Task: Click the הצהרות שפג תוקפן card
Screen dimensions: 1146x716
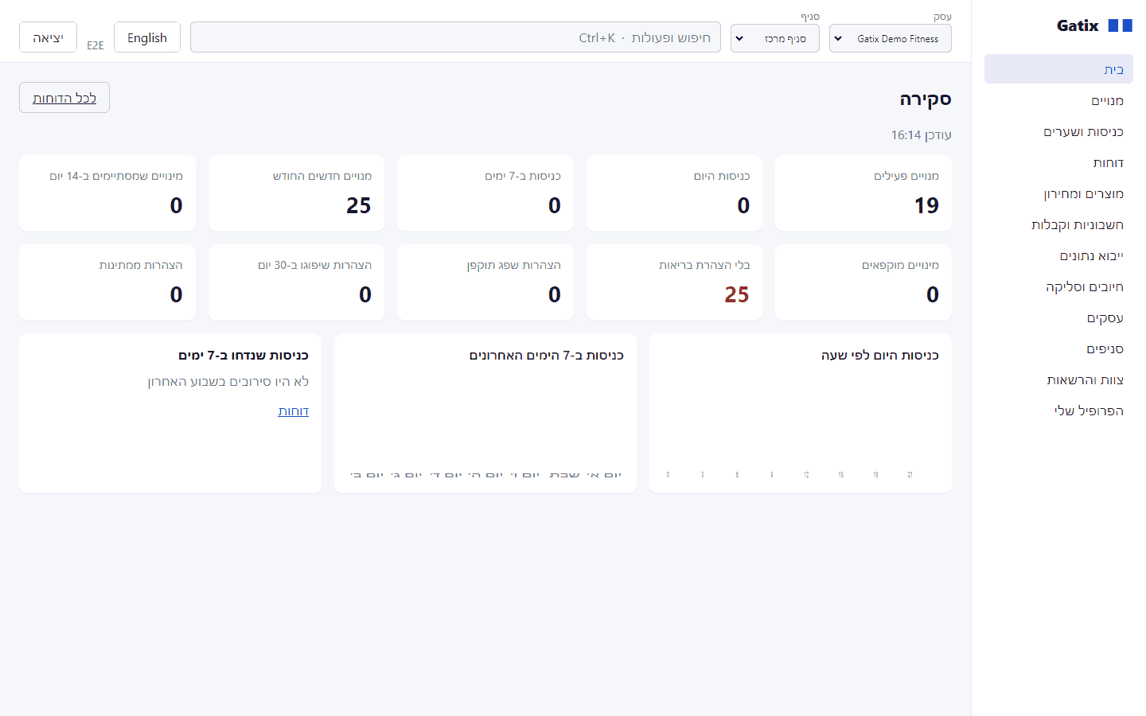Action: coord(485,282)
